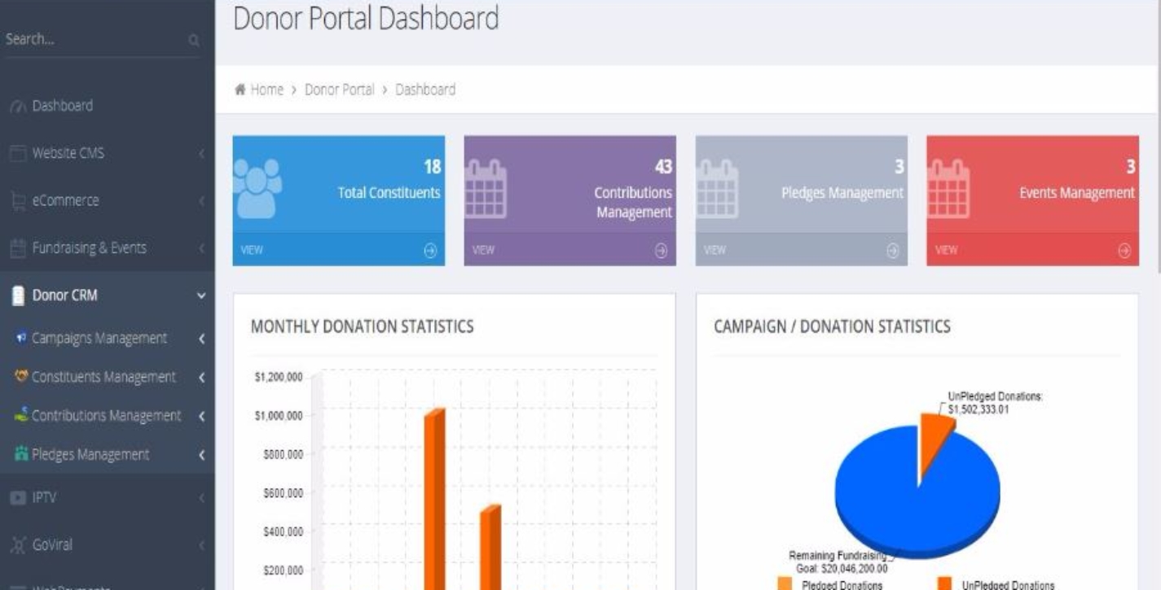Click the Donor Portal breadcrumb link
The width and height of the screenshot is (1161, 590).
point(339,90)
